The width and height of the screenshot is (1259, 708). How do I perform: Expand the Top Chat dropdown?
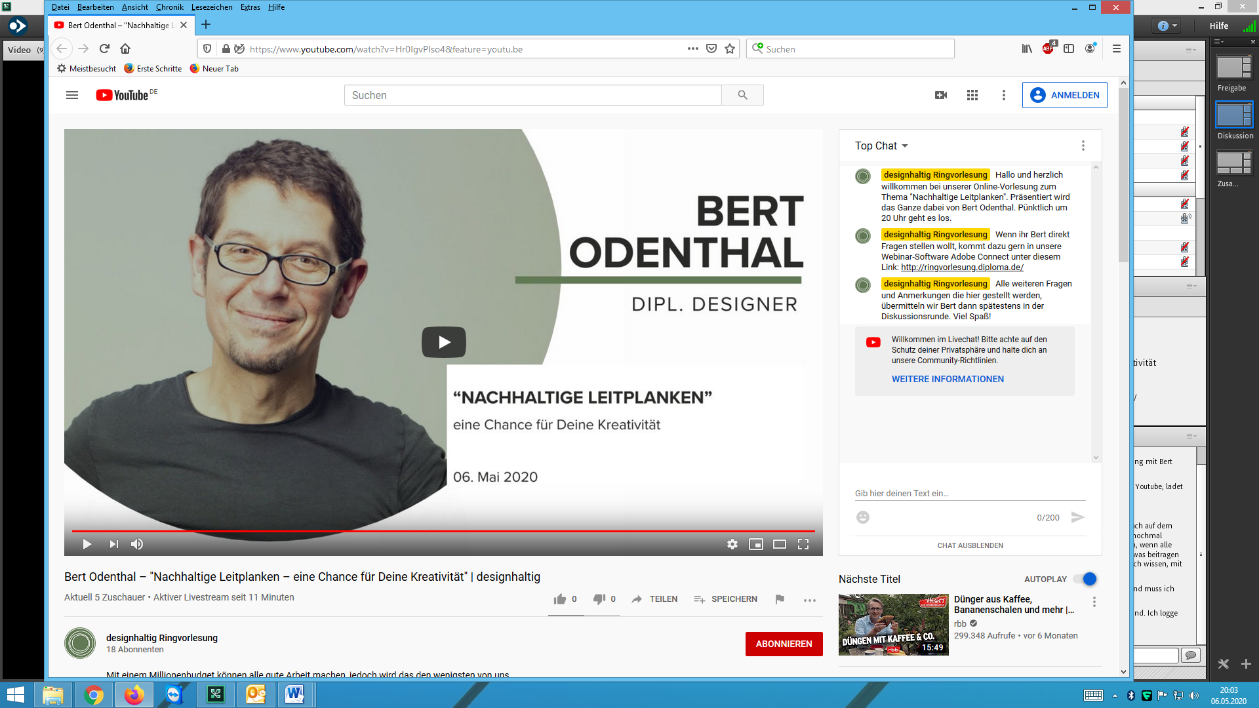tap(881, 146)
